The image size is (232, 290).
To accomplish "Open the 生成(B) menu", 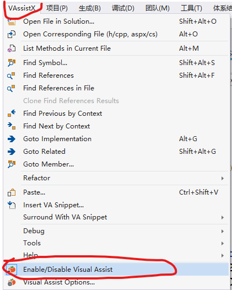I will coord(90,8).
